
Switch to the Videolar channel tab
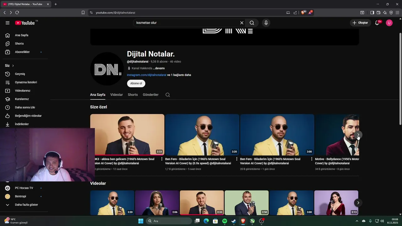pyautogui.click(x=117, y=95)
